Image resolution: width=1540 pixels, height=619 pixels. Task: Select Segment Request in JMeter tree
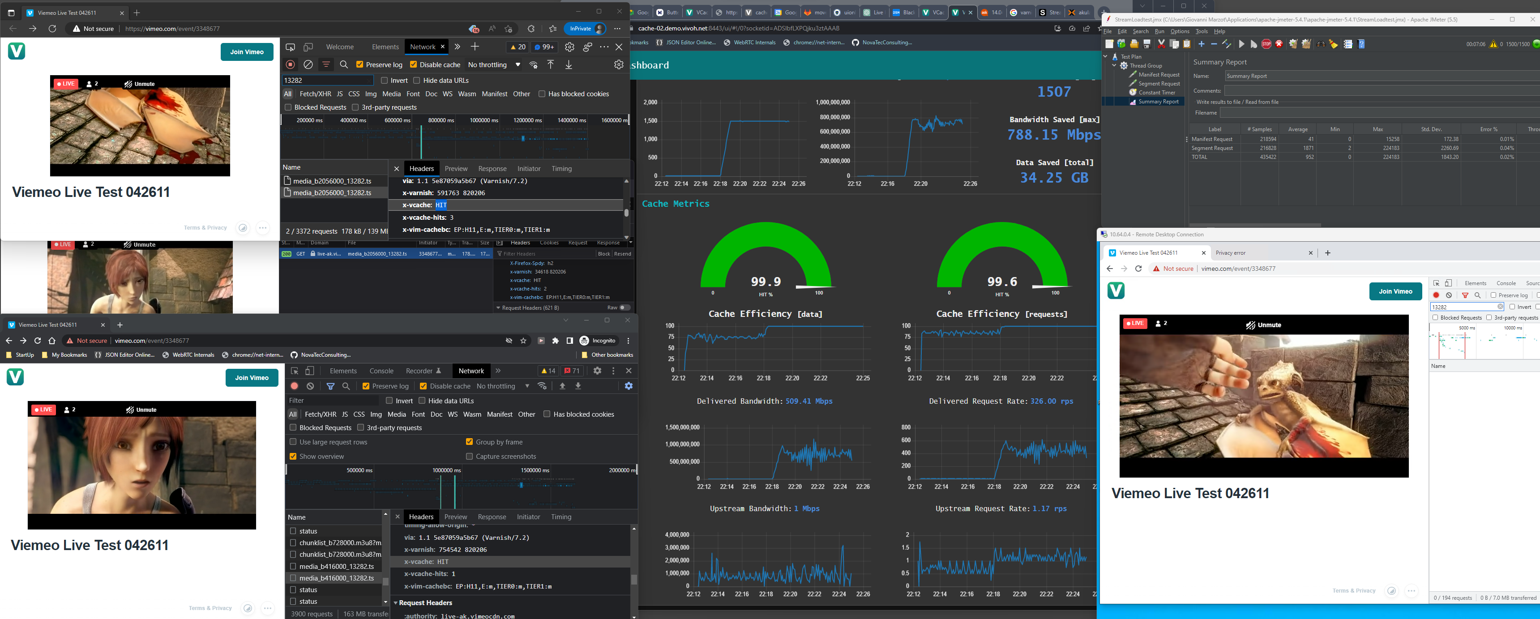tap(1159, 84)
